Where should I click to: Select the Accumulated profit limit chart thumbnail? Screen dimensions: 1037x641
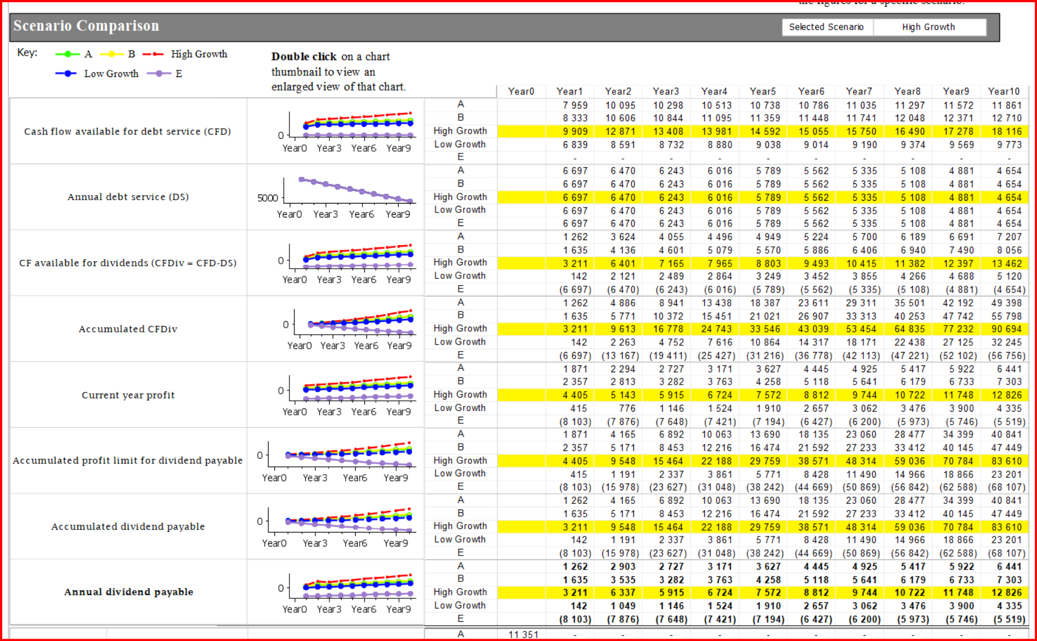point(336,461)
